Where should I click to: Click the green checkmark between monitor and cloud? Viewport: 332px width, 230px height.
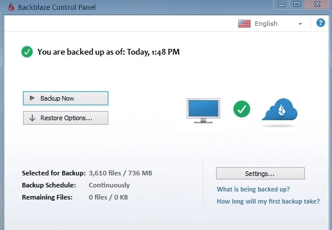[242, 109]
